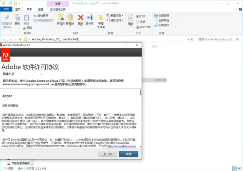243x171 pixels.
Task: Click Select none in ribbon
Action: coord(162,21)
